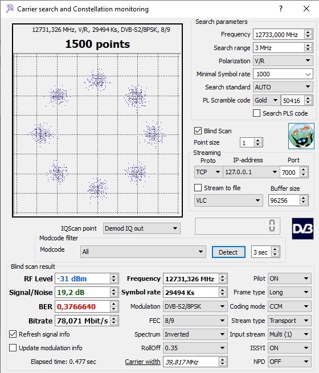The width and height of the screenshot is (319, 373).
Task: Click the Port spinner arrows
Action: point(304,172)
